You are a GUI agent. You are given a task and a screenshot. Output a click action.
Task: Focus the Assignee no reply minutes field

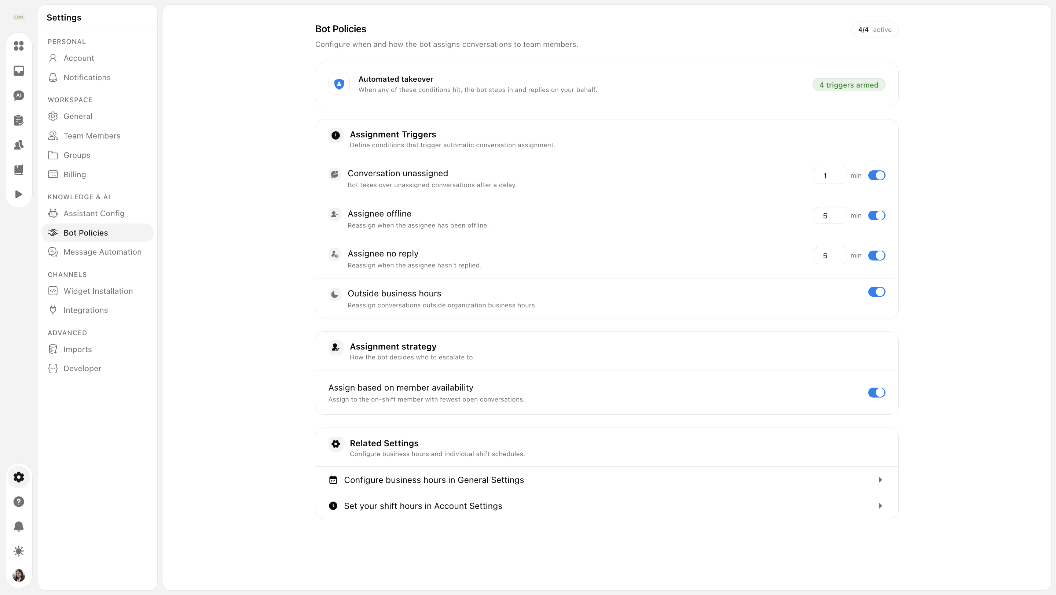click(x=830, y=255)
